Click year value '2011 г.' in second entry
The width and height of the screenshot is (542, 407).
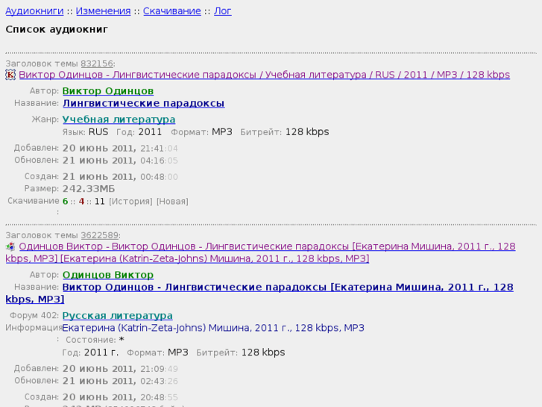point(101,352)
